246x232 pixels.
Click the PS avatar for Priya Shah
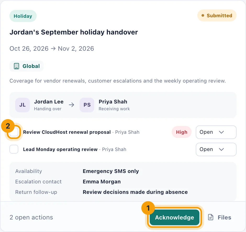coord(87,105)
